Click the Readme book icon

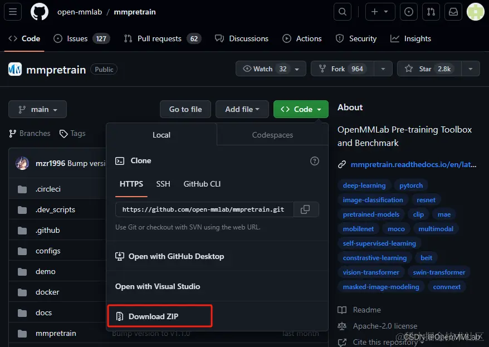(x=342, y=310)
